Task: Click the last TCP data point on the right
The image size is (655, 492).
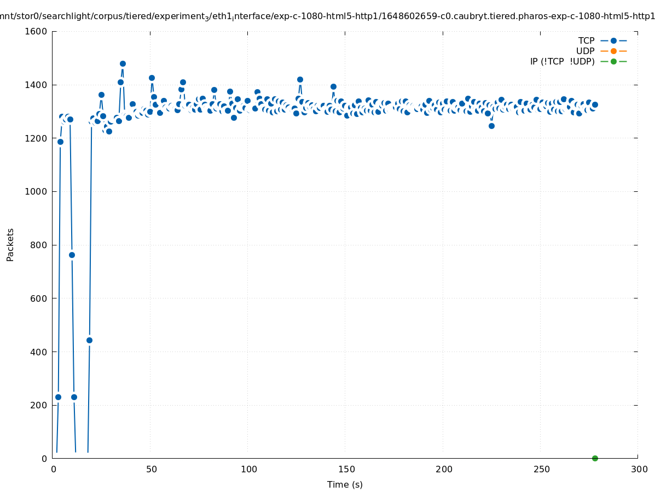Action: [x=595, y=104]
